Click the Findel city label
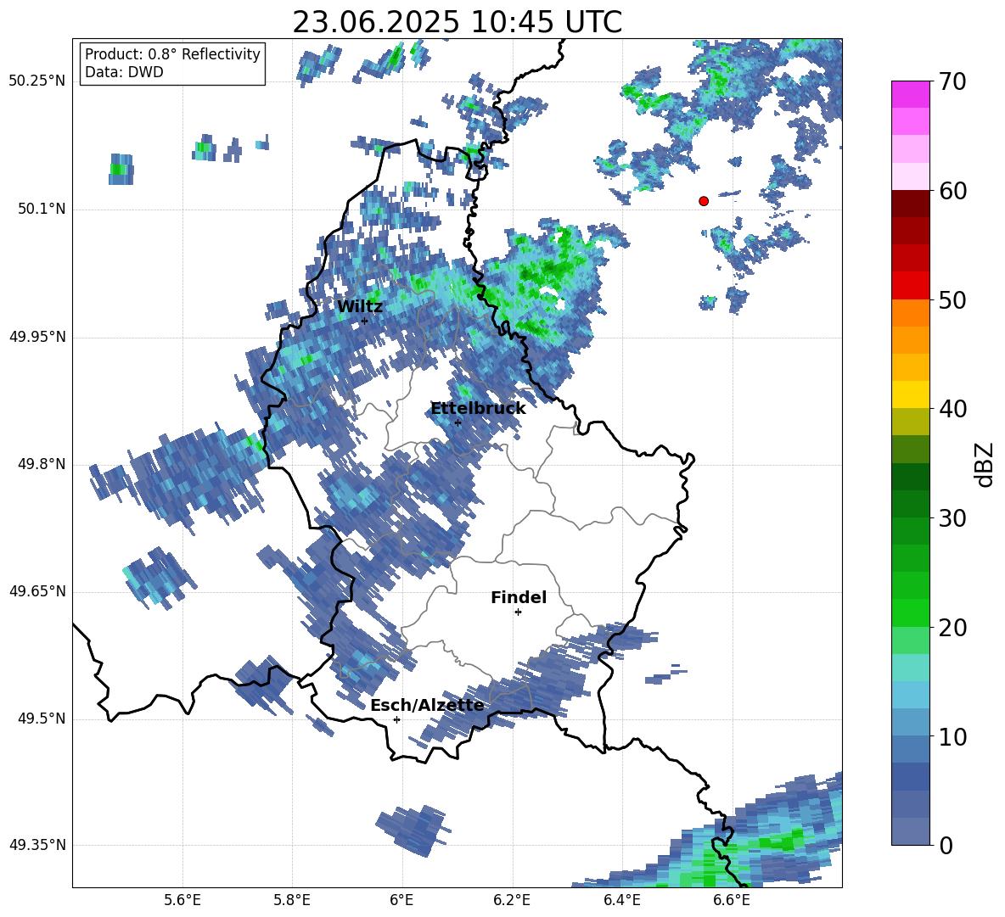 tap(519, 597)
